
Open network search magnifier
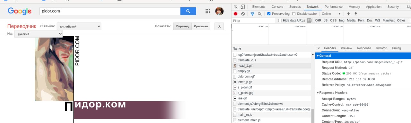[x=260, y=14]
